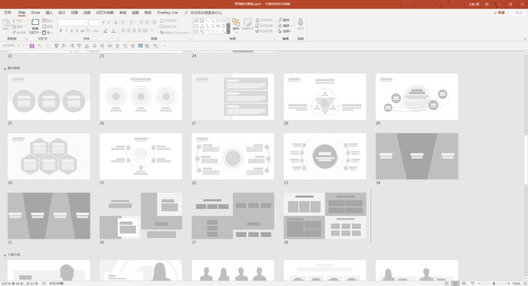Click the Paste (粘贴) clipboard icon
The width and height of the screenshot is (528, 286).
coord(6,23)
